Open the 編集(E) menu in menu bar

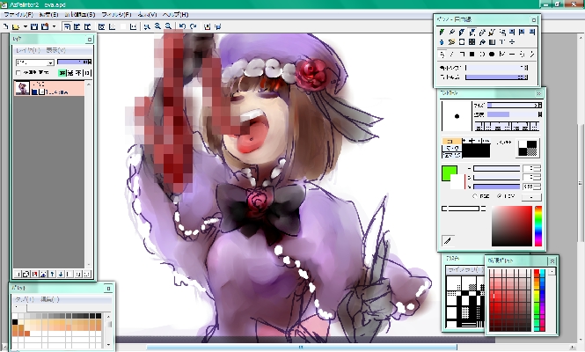(x=48, y=15)
